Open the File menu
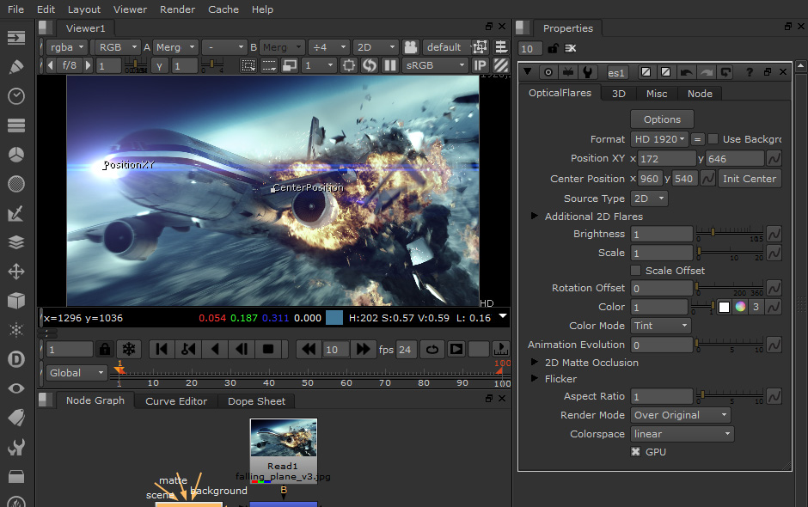Viewport: 808px width, 507px height. (15, 9)
